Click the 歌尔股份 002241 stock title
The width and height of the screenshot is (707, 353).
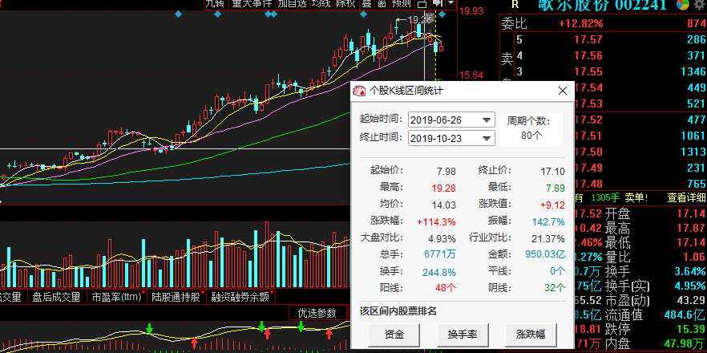pyautogui.click(x=602, y=5)
